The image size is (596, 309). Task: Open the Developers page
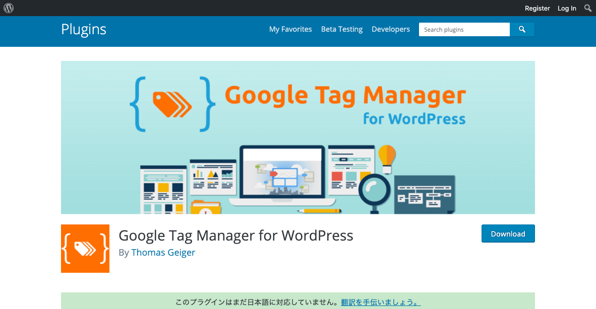(x=391, y=29)
